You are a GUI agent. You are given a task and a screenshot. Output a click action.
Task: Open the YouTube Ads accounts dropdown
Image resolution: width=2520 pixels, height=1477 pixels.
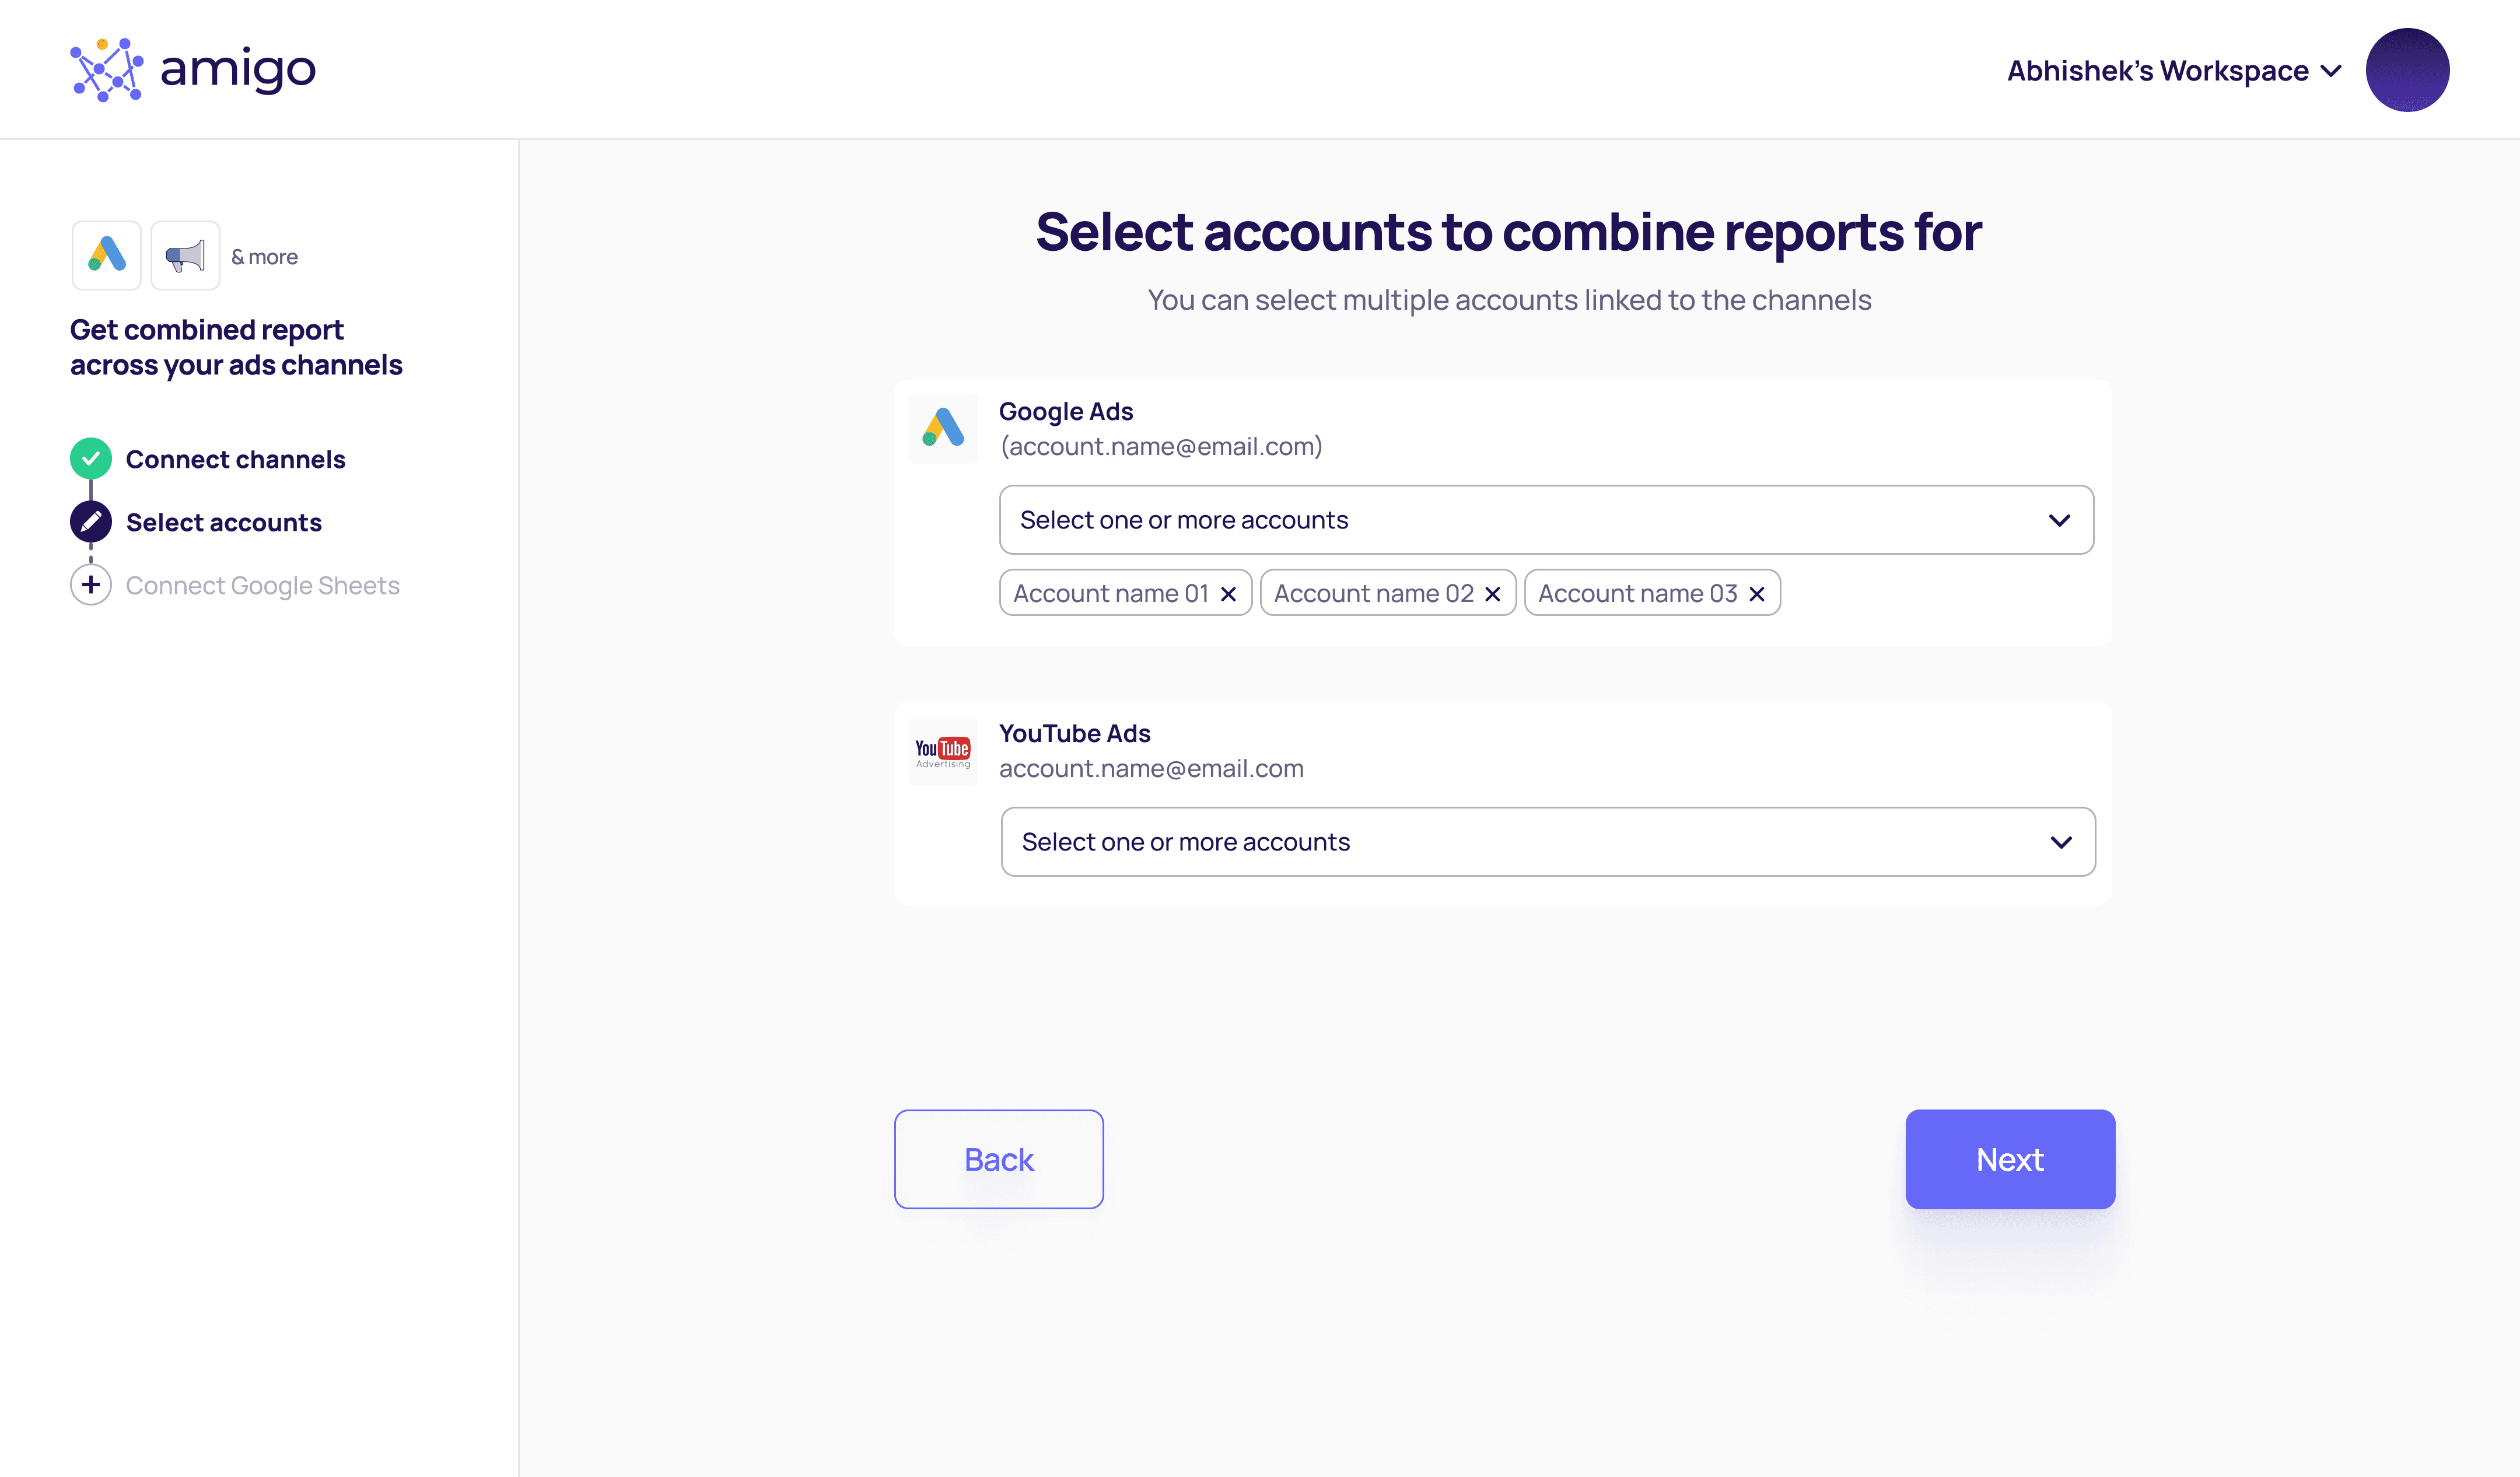[1548, 842]
